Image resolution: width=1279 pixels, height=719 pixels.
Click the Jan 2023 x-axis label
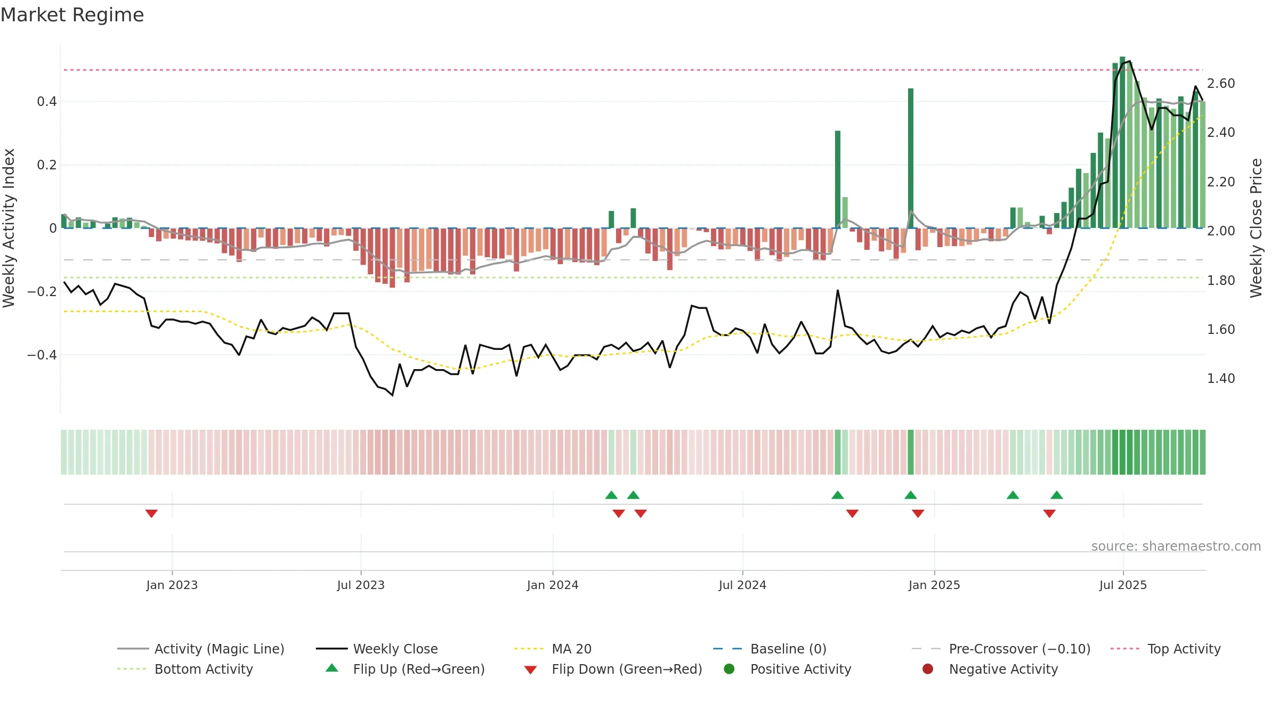point(172,585)
